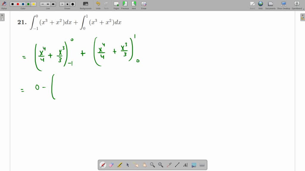
Task: Show the virtual keyboard
Action: point(202,165)
